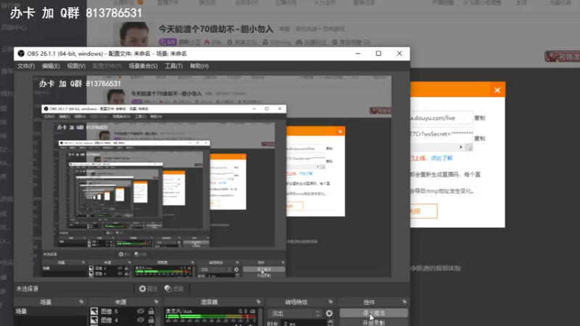Toggle visibility eye of 图像 4

pyautogui.click(x=141, y=320)
